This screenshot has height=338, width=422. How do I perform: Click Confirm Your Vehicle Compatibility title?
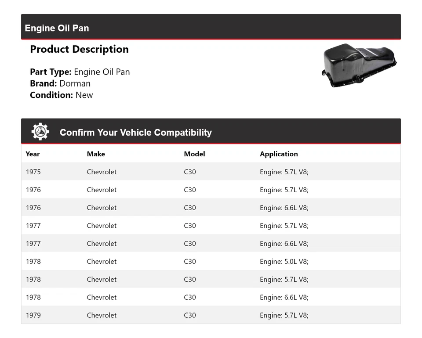(135, 133)
